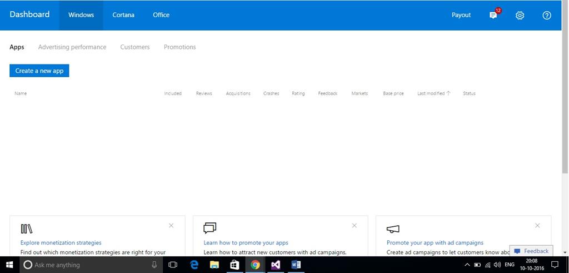Screen dimensions: 569x273
Task: Click the floating Feedback button
Action: coord(531,251)
